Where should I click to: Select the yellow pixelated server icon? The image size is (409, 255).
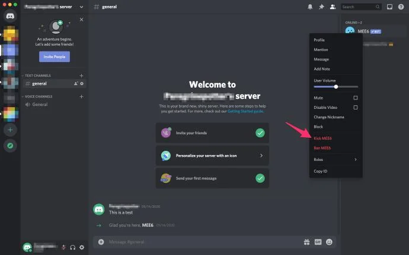click(11, 34)
